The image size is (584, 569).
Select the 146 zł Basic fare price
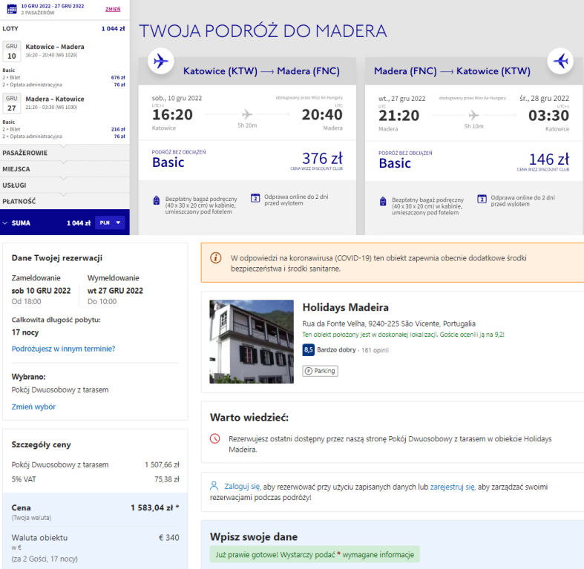point(549,159)
